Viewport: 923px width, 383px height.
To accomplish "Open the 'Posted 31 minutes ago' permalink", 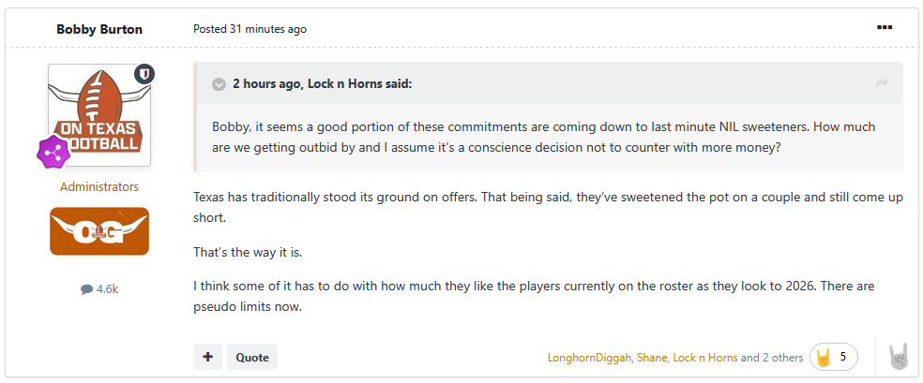I will pos(250,29).
